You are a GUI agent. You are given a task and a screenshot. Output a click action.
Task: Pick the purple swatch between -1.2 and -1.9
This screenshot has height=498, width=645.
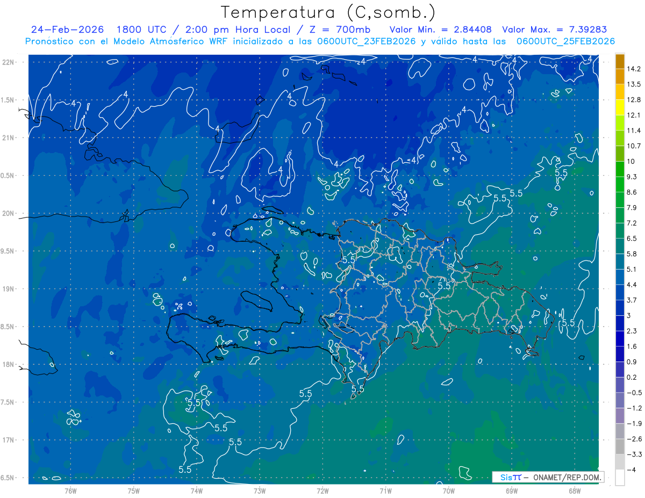(x=620, y=415)
